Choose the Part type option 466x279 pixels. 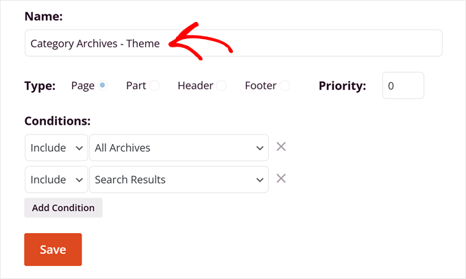(x=155, y=86)
